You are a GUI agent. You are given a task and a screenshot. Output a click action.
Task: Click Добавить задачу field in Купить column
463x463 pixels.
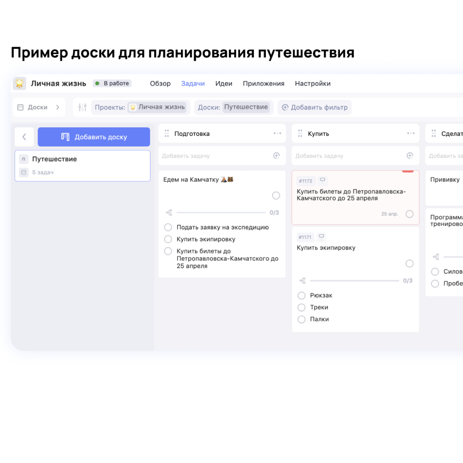point(355,155)
